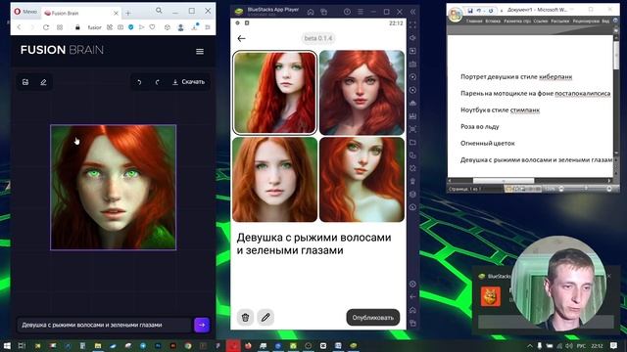Edit the prompt with the pencil icon

pos(265,317)
